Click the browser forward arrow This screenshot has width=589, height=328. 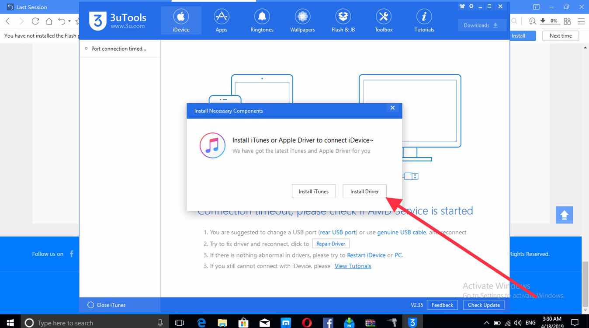(x=21, y=21)
